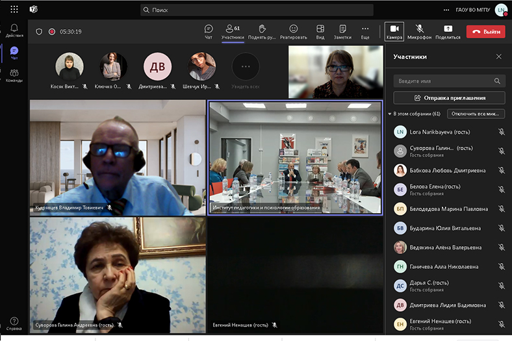Viewport: 512px width, 341px height.
Task: Open the Заметки notes icon
Action: (342, 29)
